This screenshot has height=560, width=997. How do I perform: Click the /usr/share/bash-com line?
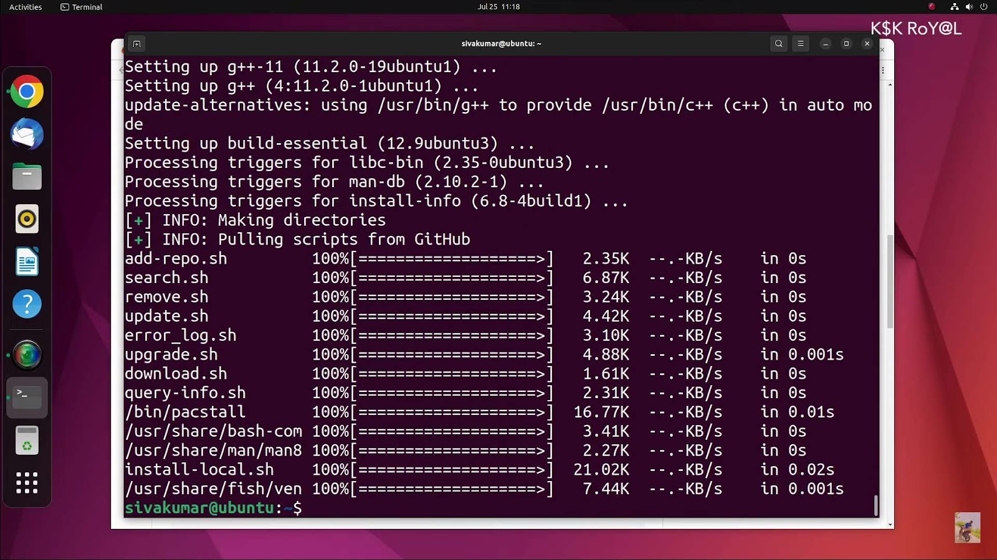pos(465,431)
